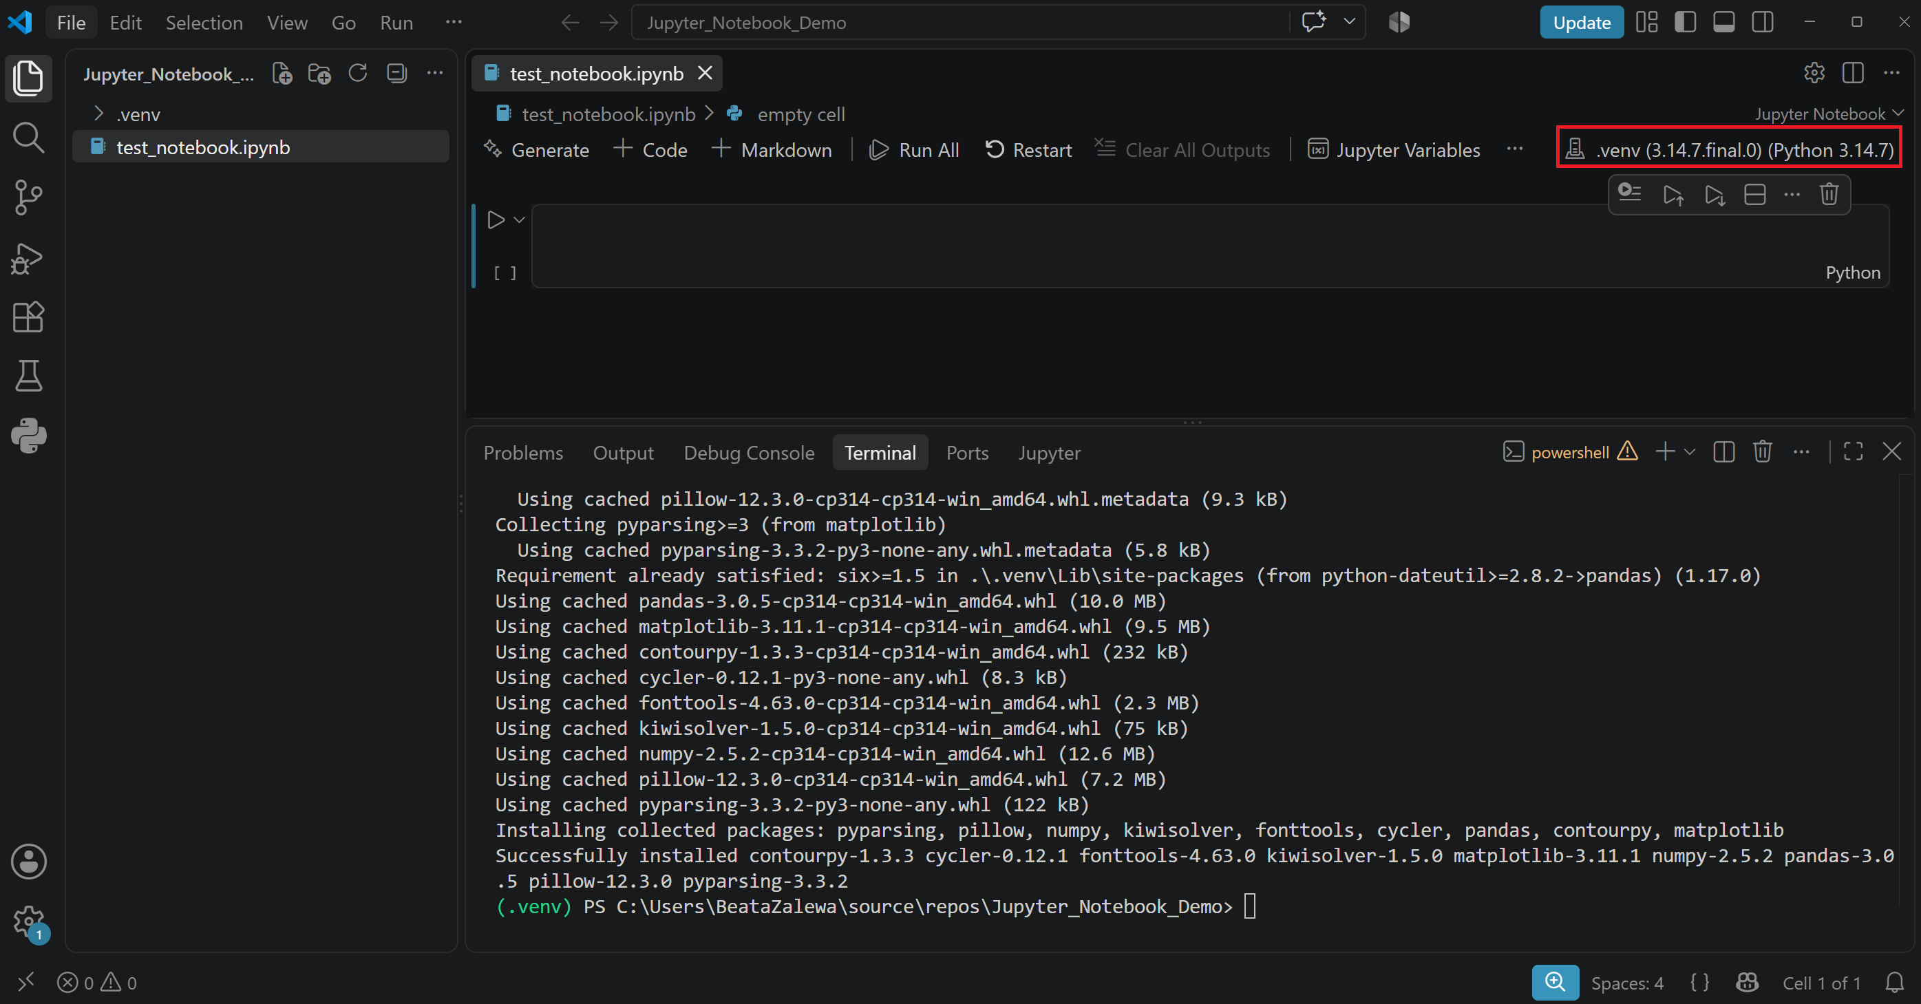Click Run All in notebook toolbar
This screenshot has height=1004, width=1921.
(x=914, y=150)
